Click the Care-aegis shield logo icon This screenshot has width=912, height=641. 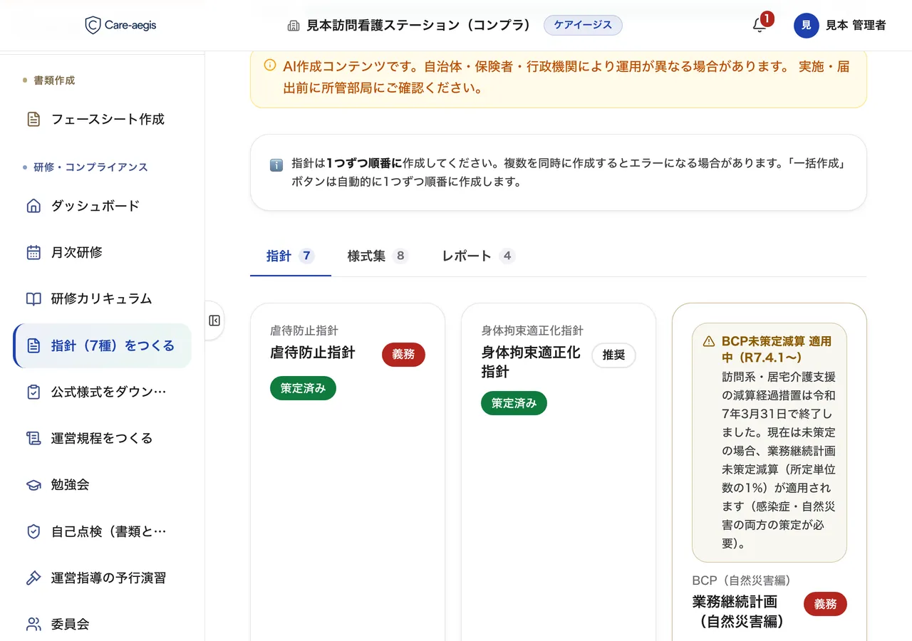coord(93,26)
